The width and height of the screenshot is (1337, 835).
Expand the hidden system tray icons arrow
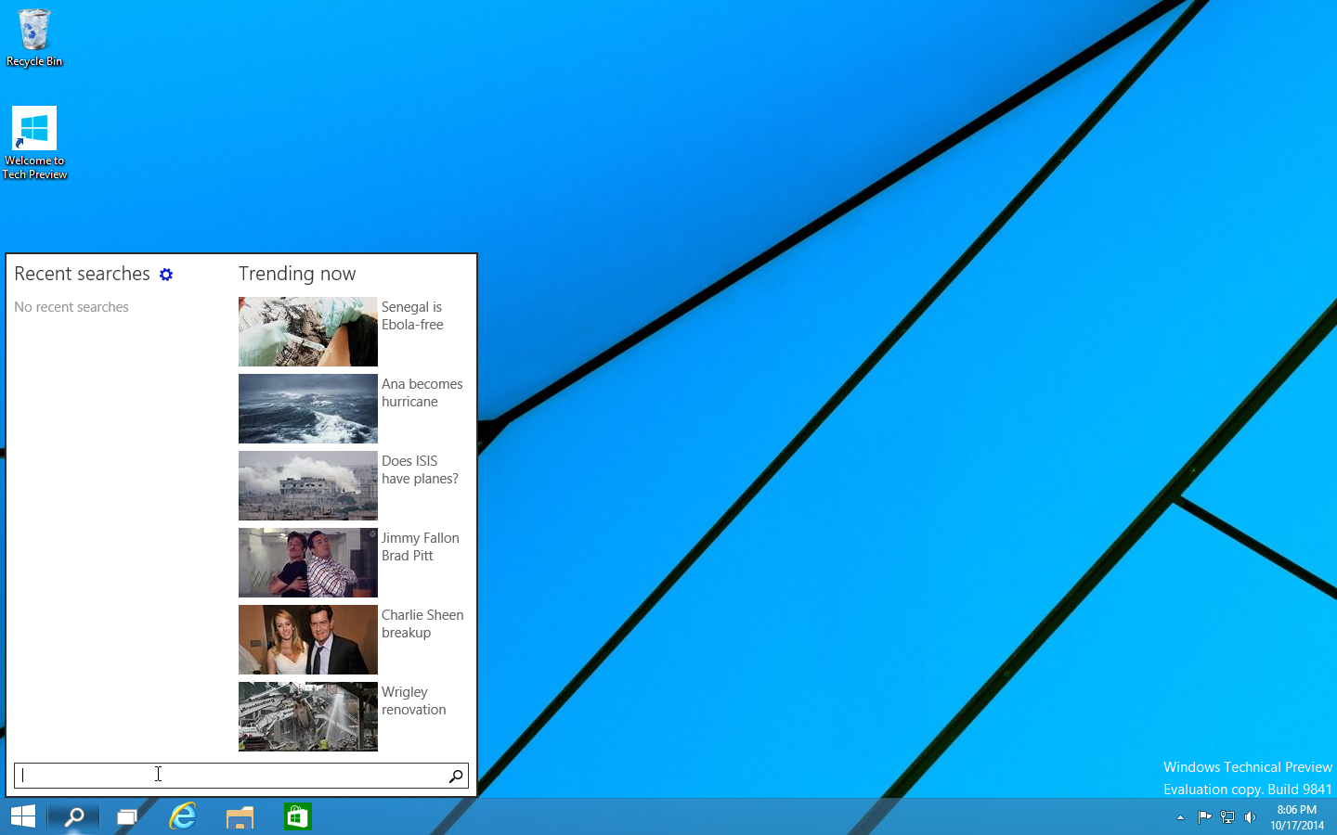point(1180,817)
